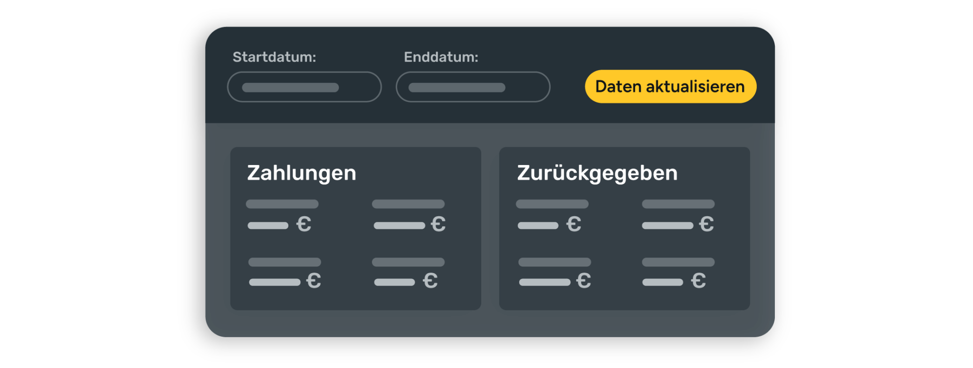The height and width of the screenshot is (368, 973).
Task: Click placeholder date text inside Startdatum field
Action: click(290, 88)
